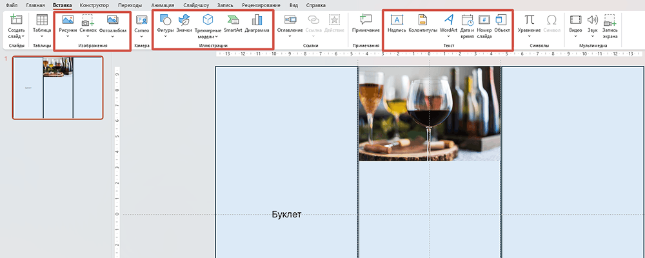Open the Рецензирование tab
Screen dimensions: 645x258
tap(261, 5)
